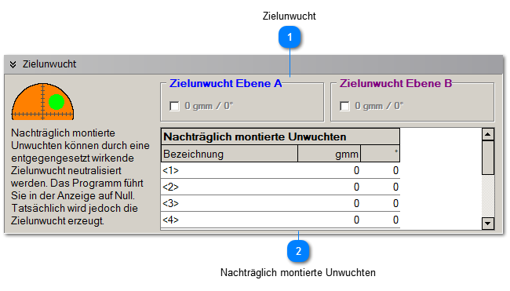Select the <2> row name cell

pos(229,187)
